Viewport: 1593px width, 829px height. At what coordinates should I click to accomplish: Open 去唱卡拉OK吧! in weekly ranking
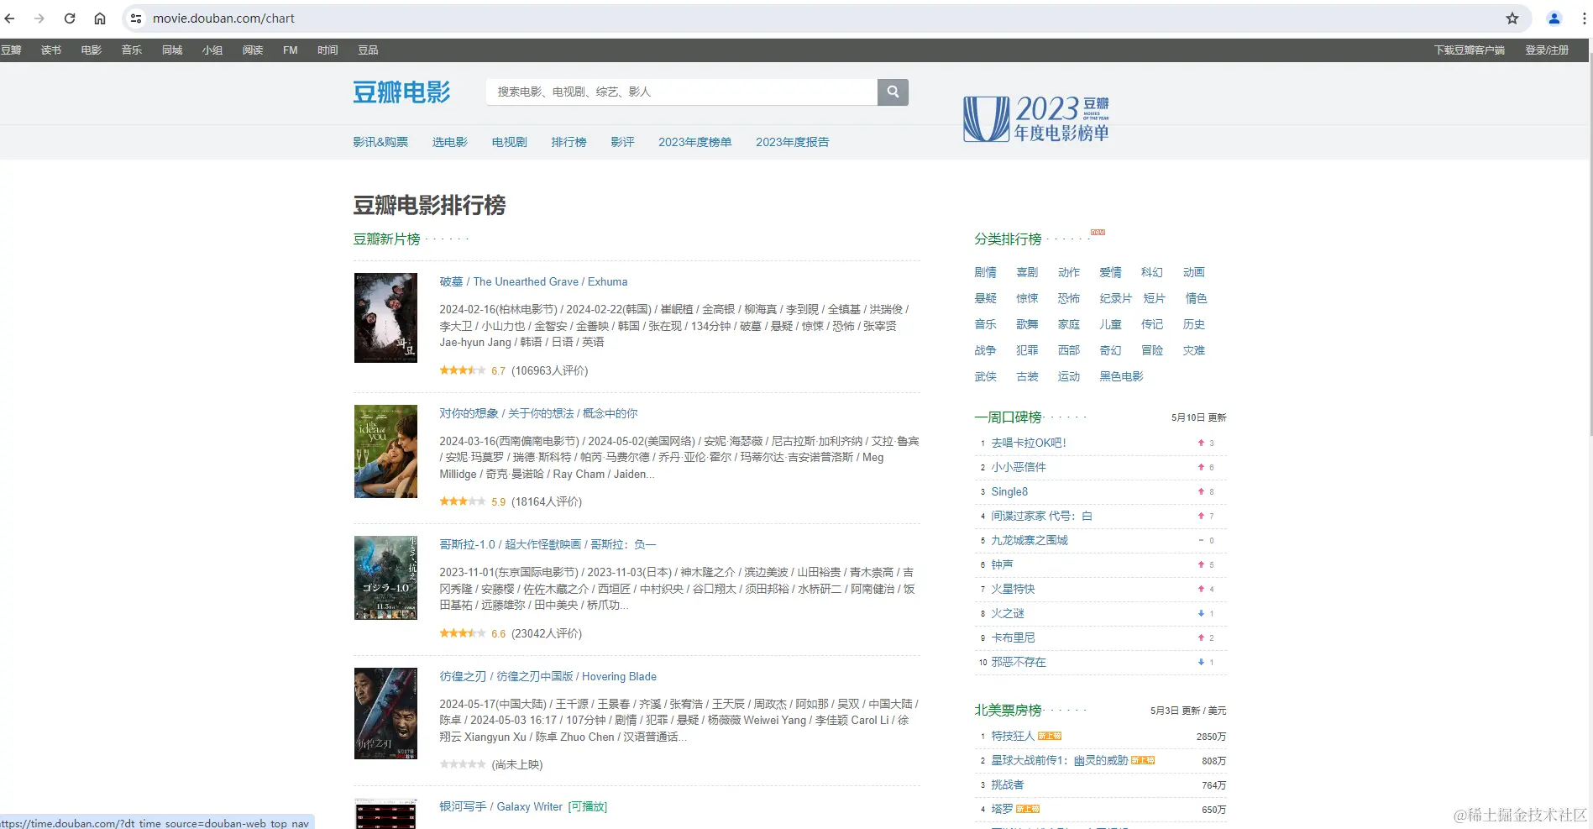coord(1029,443)
